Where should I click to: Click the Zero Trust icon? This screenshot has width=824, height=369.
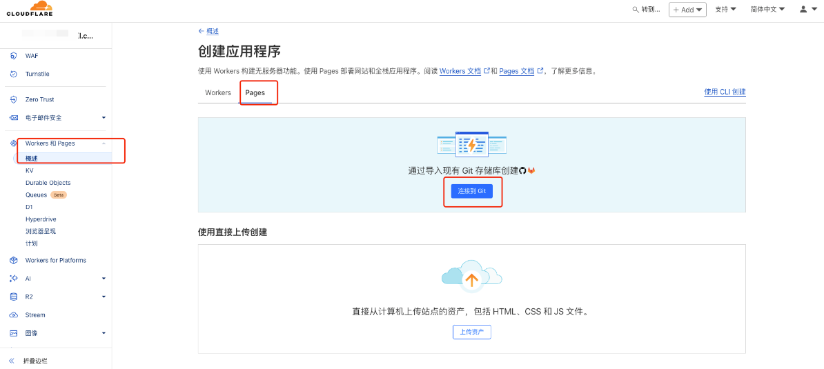tap(14, 99)
